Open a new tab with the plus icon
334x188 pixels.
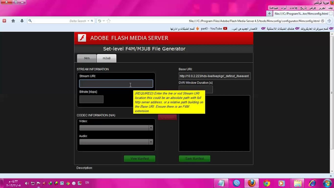(269, 14)
